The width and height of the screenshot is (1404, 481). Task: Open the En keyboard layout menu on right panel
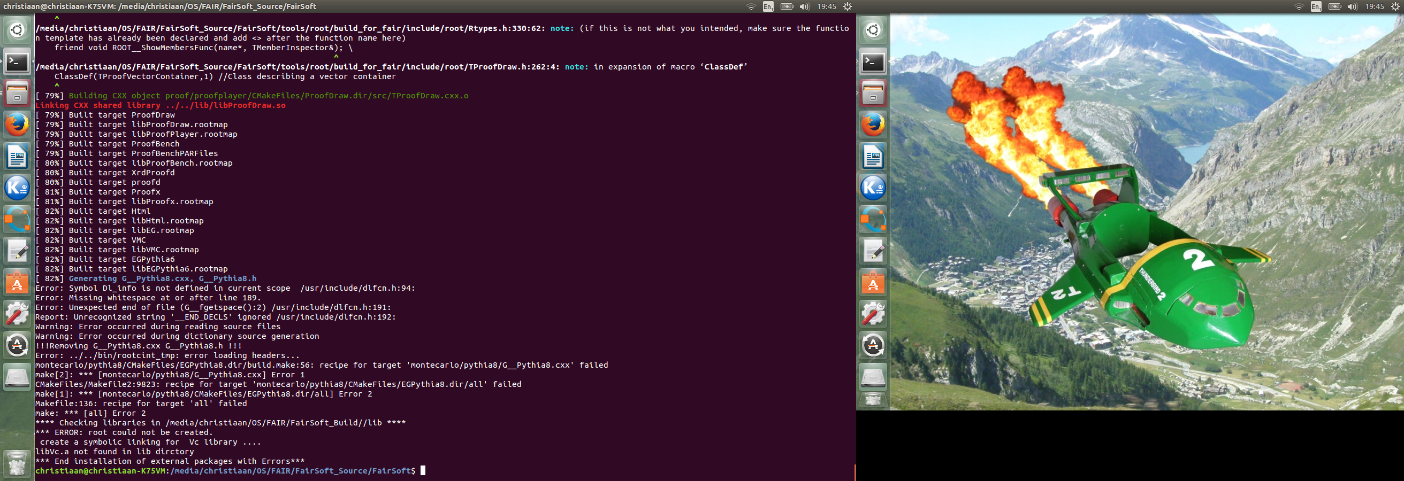pos(1316,6)
